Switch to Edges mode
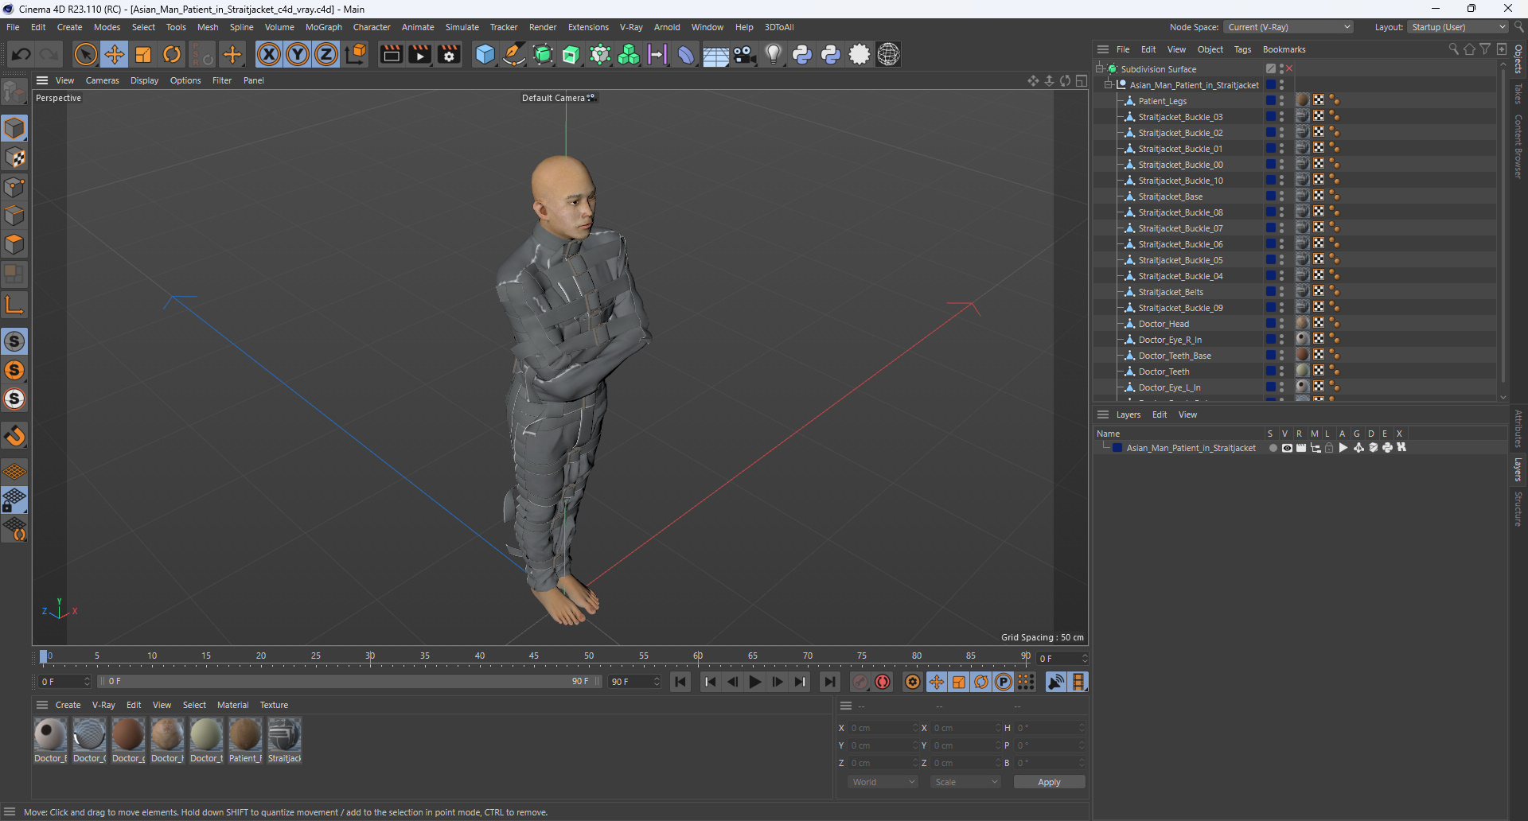The width and height of the screenshot is (1528, 821). 14,216
